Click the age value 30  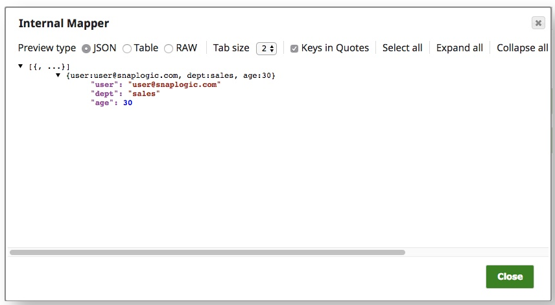click(128, 103)
